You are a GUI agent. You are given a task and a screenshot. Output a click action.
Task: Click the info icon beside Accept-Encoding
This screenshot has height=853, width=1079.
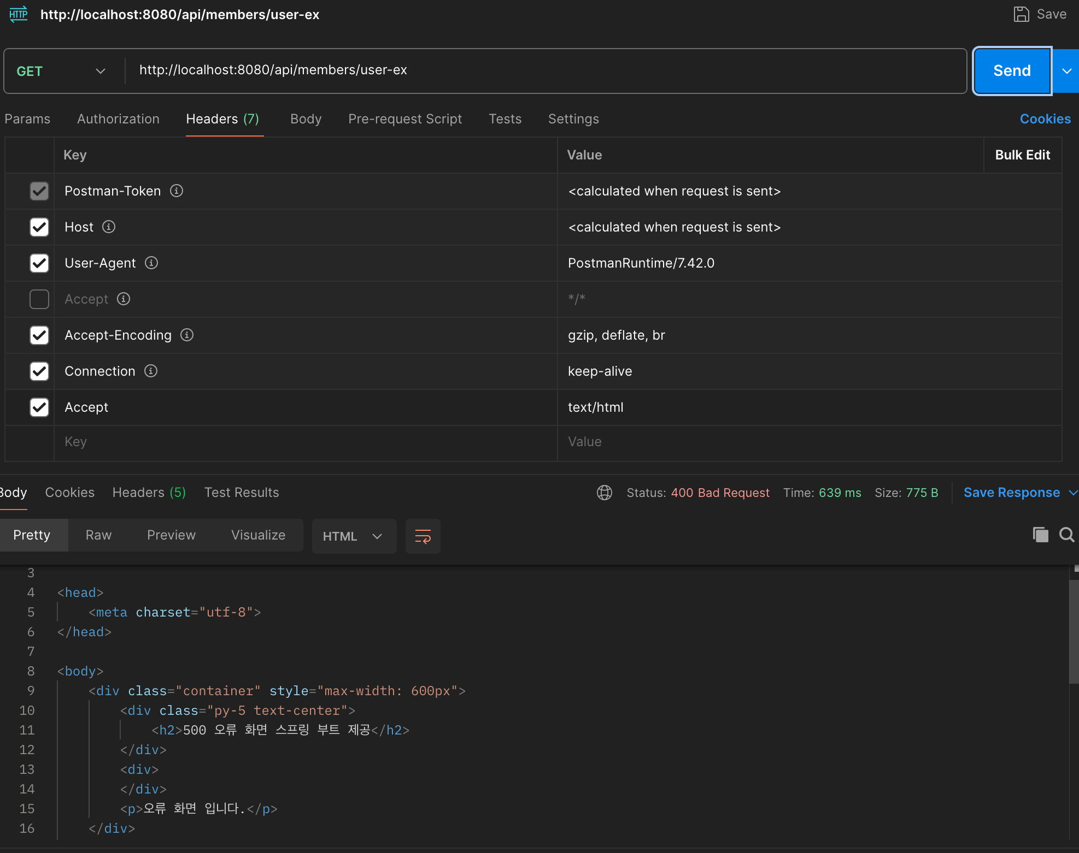187,335
